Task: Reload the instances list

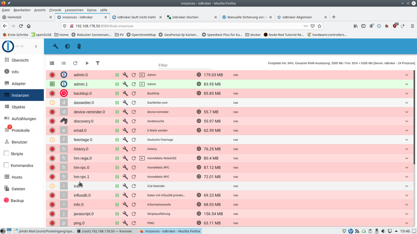Action: click(75, 63)
